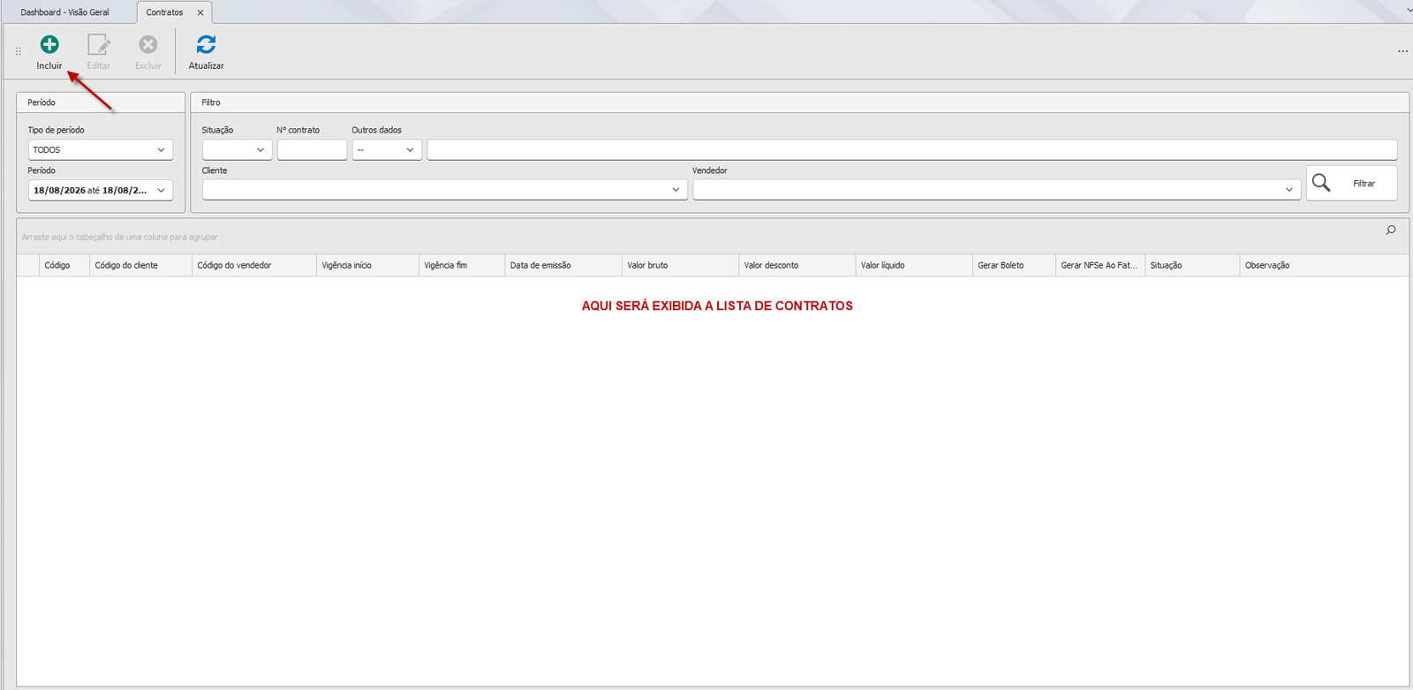This screenshot has height=690, width=1413.
Task: Click the Nº contrato input field
Action: click(x=312, y=149)
